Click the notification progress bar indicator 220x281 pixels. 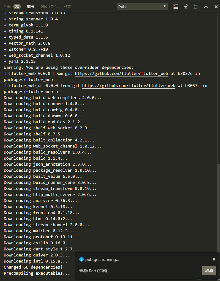[199, 279]
